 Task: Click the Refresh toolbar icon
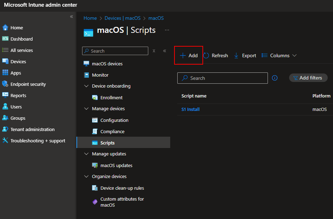[206, 55]
